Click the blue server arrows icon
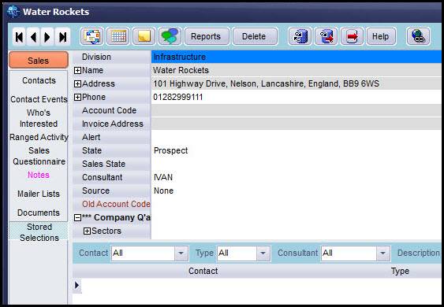The height and width of the screenshot is (307, 444). 300,36
